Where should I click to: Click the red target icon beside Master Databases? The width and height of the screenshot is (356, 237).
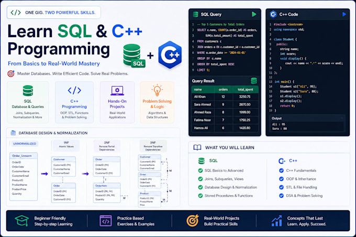(11, 74)
